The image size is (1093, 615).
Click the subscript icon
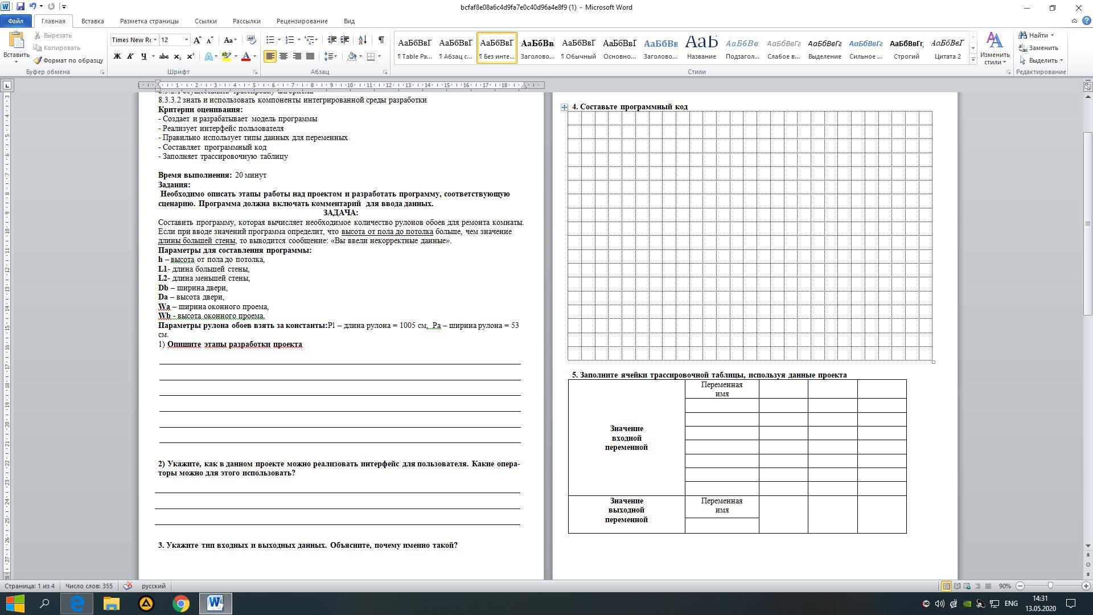pyautogui.click(x=178, y=56)
